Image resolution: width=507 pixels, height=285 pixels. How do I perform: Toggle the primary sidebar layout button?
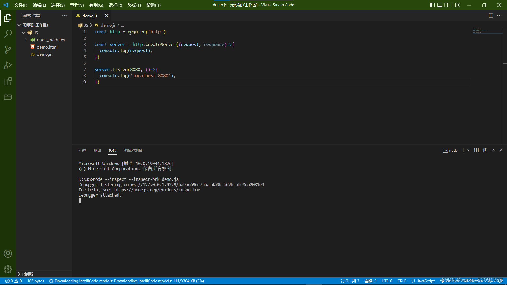tap(432, 5)
